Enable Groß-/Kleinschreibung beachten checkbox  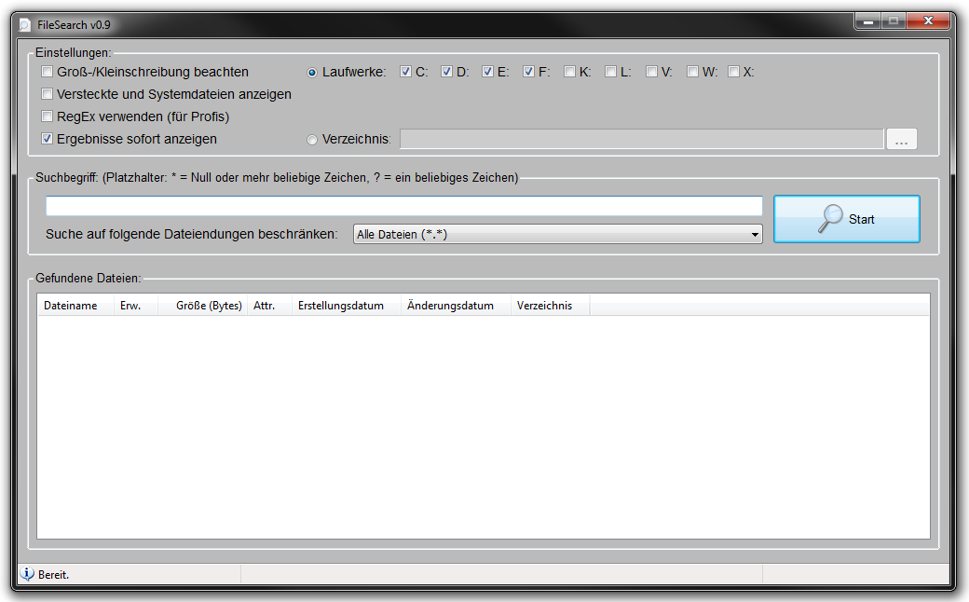(48, 72)
